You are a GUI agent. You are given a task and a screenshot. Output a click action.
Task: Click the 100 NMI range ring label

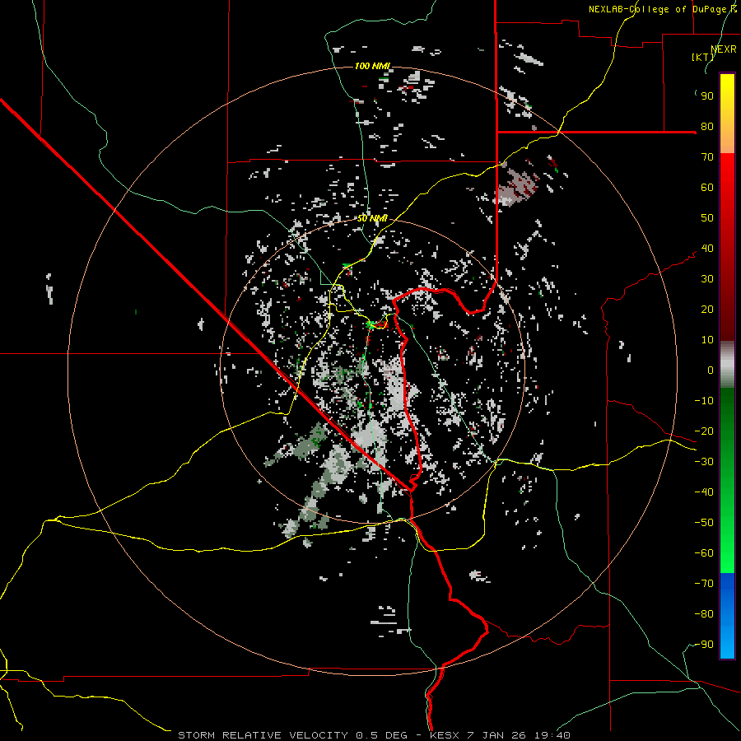[372, 66]
